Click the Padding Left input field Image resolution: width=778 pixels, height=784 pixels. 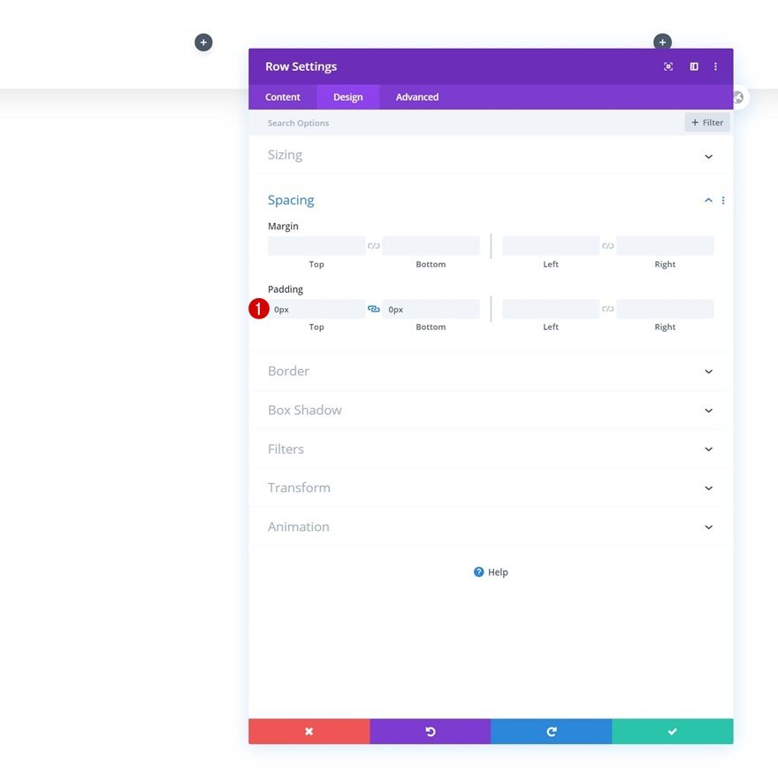coord(551,309)
